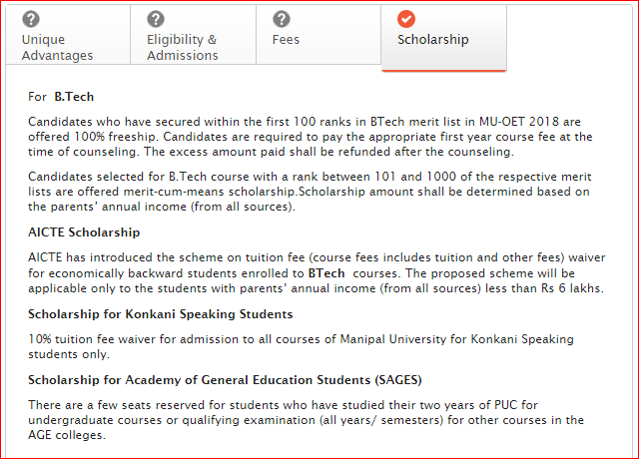Click the paragraph about first 100 ranks freeship
The width and height of the screenshot is (639, 459).
coord(311,137)
